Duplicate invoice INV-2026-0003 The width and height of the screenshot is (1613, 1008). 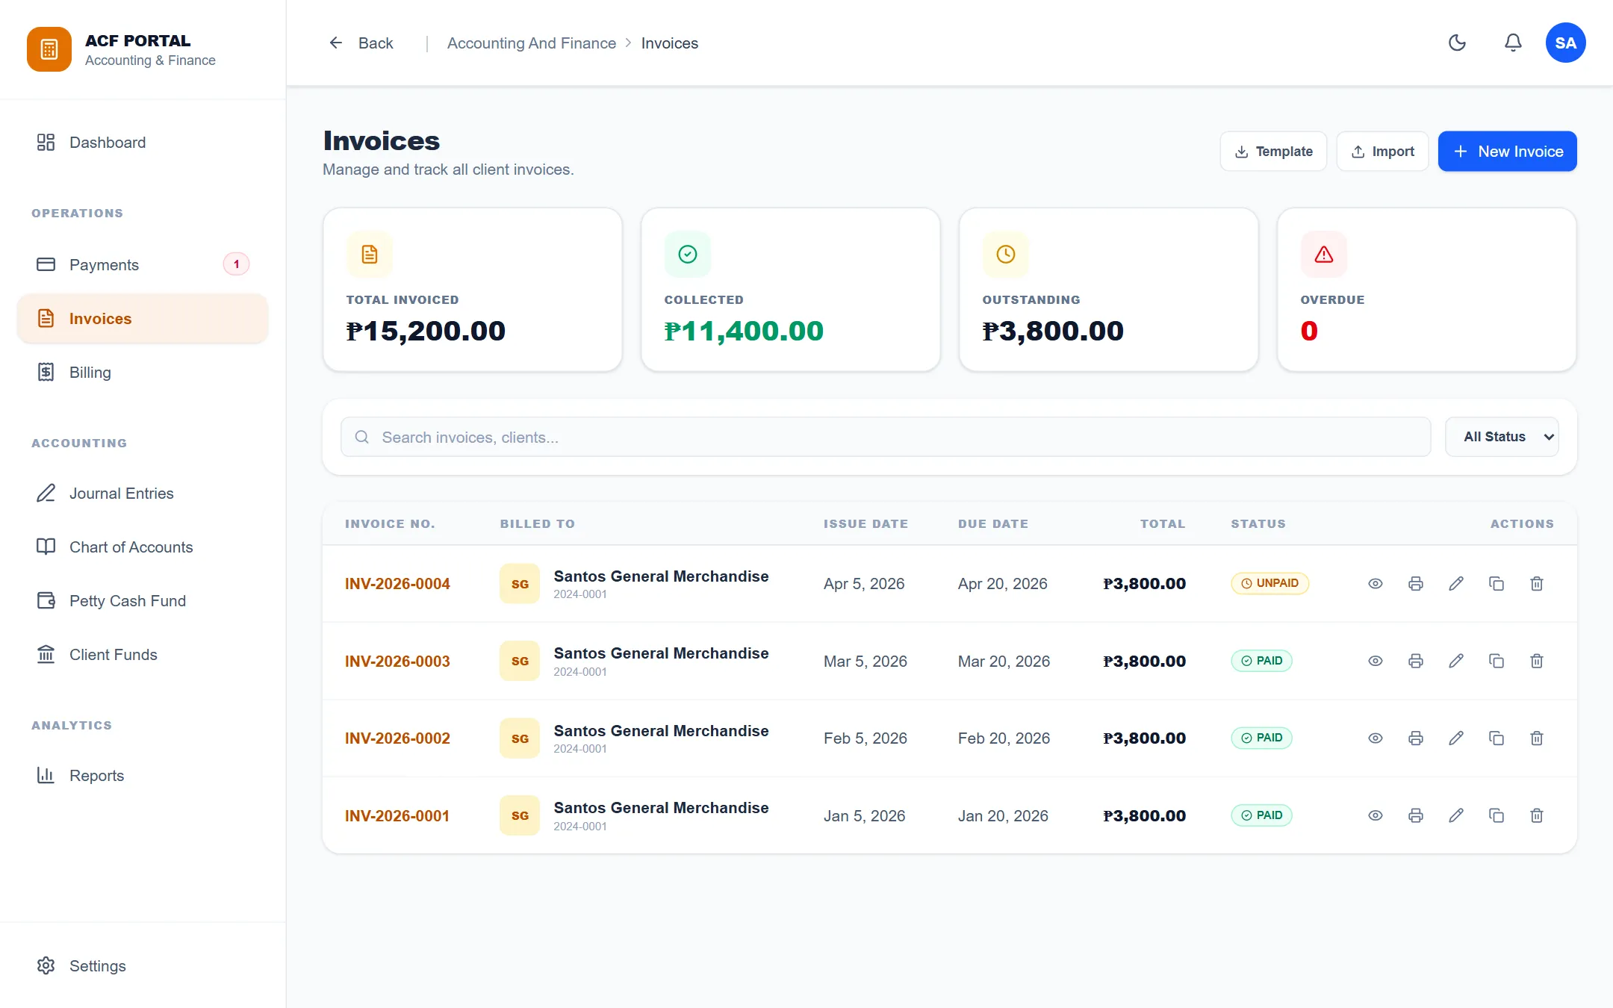[x=1497, y=661]
